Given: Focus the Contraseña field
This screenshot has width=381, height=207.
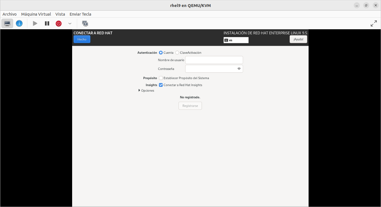Looking at the screenshot, I should [214, 69].
